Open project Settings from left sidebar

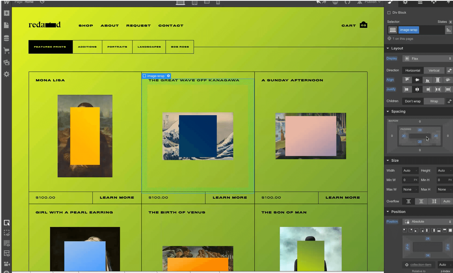pyautogui.click(x=7, y=74)
